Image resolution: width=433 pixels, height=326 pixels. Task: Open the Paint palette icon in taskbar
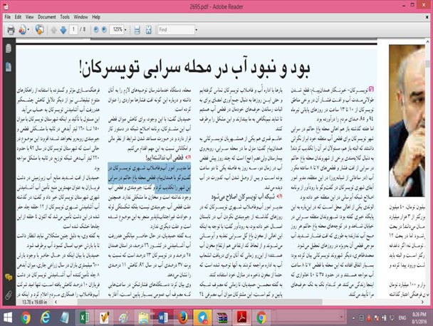pos(123,317)
